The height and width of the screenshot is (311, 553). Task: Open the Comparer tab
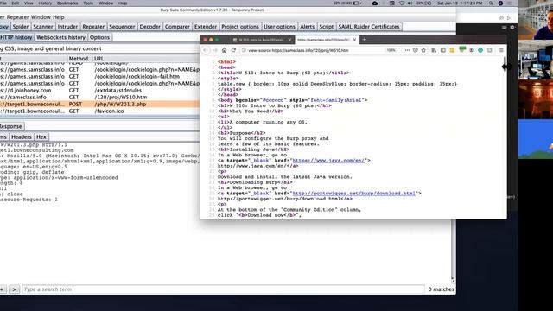(x=177, y=27)
